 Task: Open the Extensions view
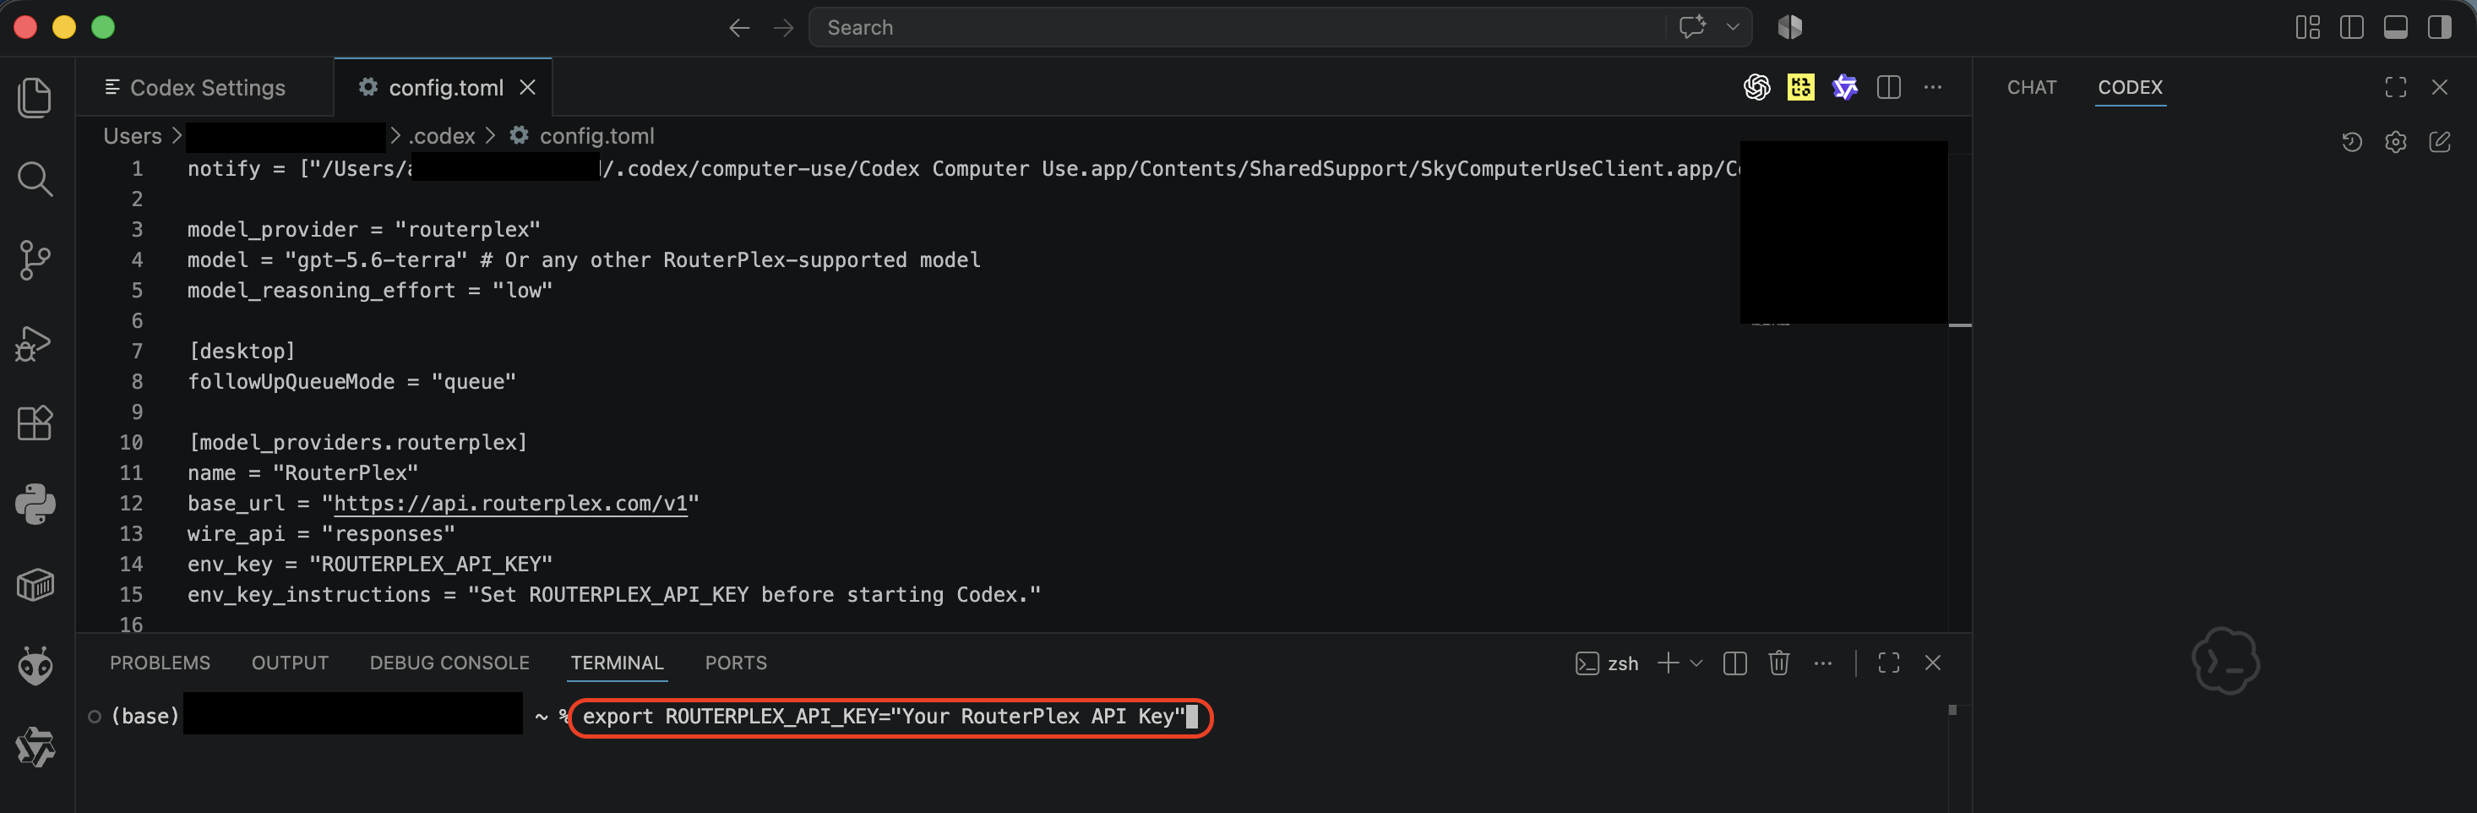[35, 423]
